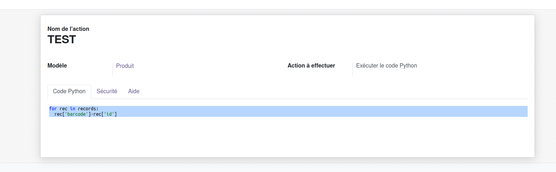Place cursor on first 'rec' loop variable
The image size is (556, 172).
tap(63, 109)
